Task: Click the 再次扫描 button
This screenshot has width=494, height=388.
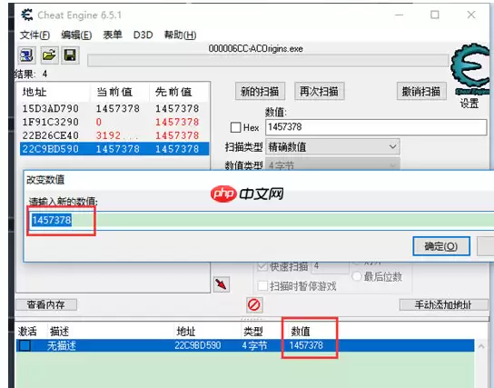Action: coord(319,92)
